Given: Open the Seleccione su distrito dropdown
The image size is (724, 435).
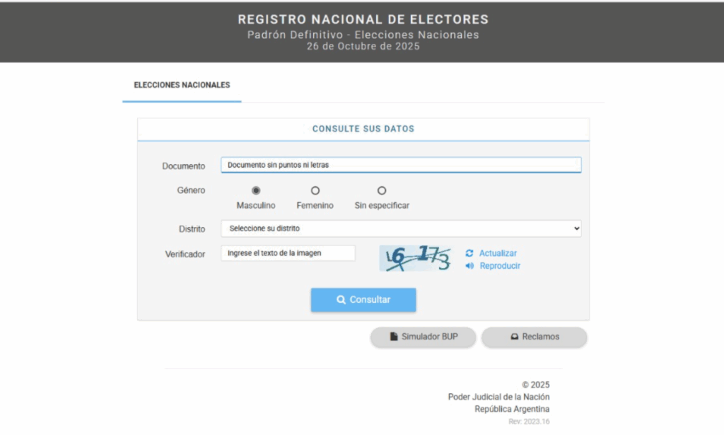Looking at the screenshot, I should 400,228.
